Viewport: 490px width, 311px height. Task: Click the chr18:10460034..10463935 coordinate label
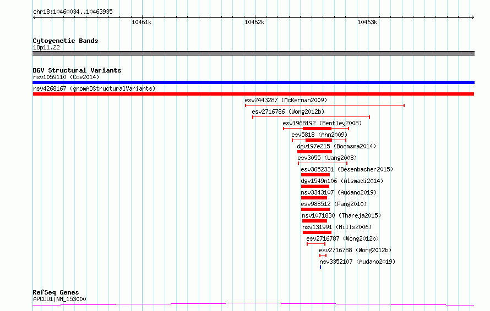pos(73,12)
